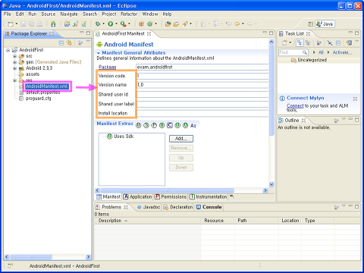Viewport: 364px width, 273px height.
Task: Open the Refactor menu
Action: (129, 14)
